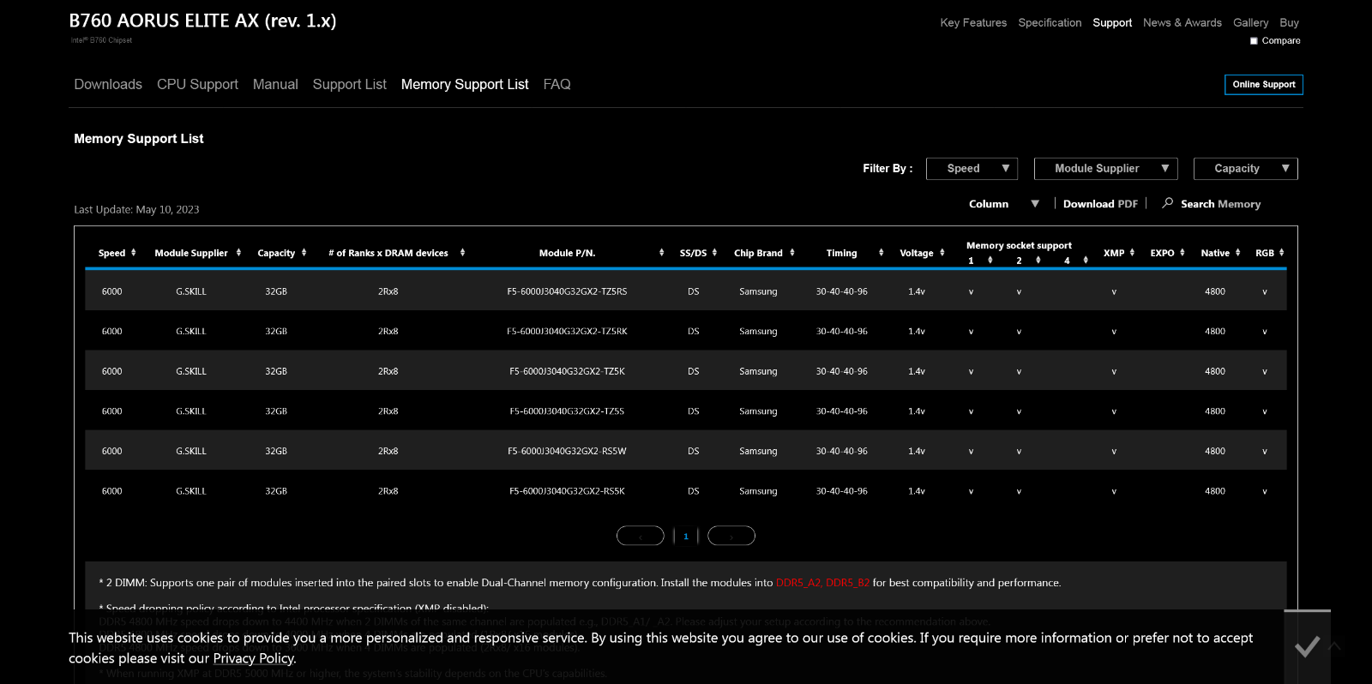Image resolution: width=1372 pixels, height=684 pixels.
Task: Click part number F5-6000J3040G32GX2-RS5K
Action: click(567, 491)
